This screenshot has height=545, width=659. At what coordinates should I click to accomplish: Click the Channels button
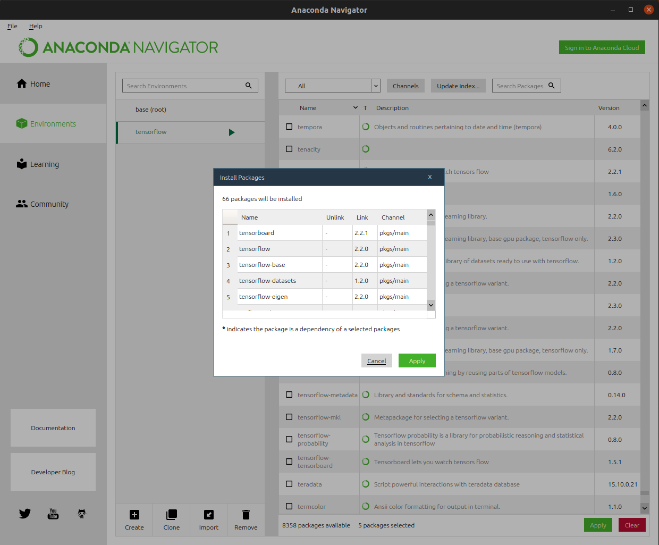point(405,86)
